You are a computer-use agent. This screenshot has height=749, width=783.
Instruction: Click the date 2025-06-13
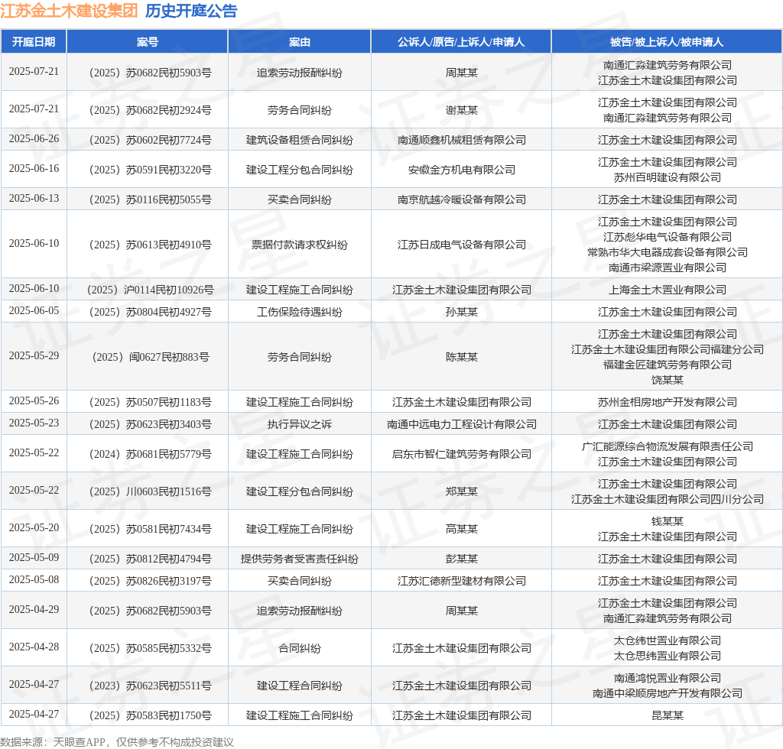pos(34,199)
